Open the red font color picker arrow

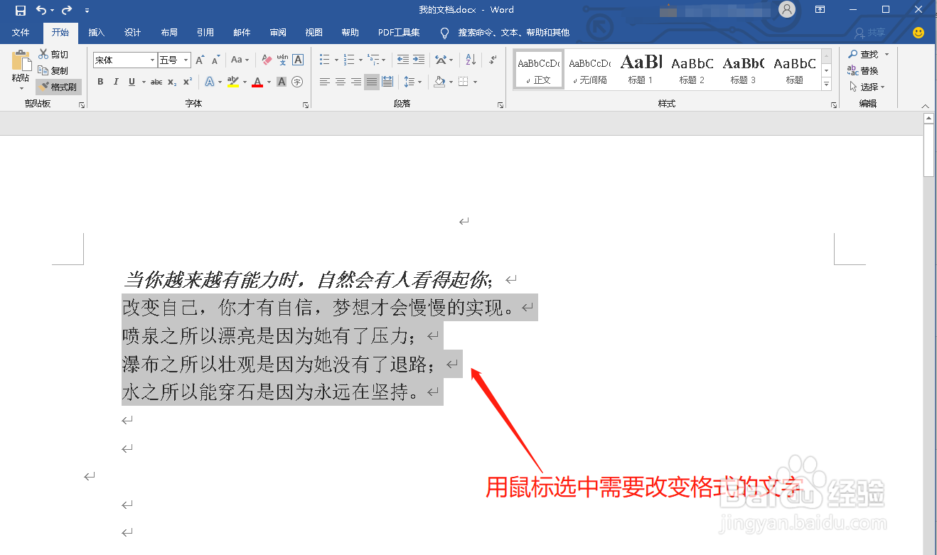point(268,82)
